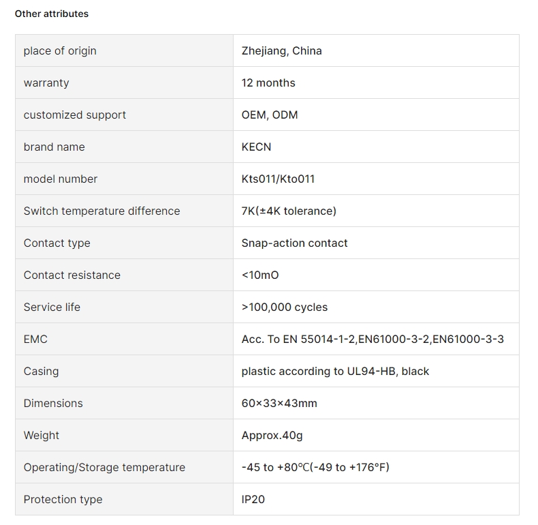Select the 'OEM, ODM' value cell
This screenshot has width=538, height=525.
pyautogui.click(x=376, y=115)
